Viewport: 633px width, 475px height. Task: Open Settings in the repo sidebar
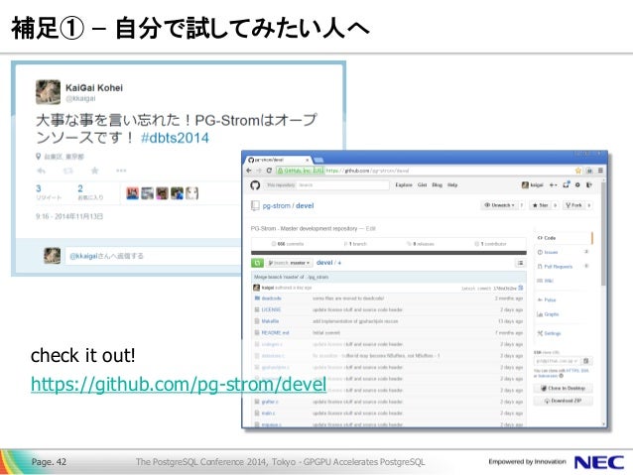[549, 333]
